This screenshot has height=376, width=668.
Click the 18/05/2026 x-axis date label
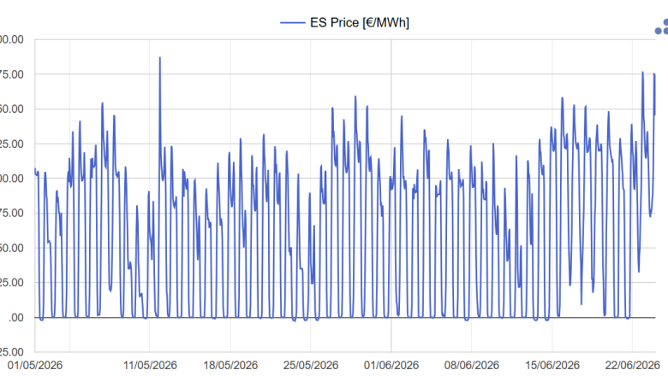(230, 365)
